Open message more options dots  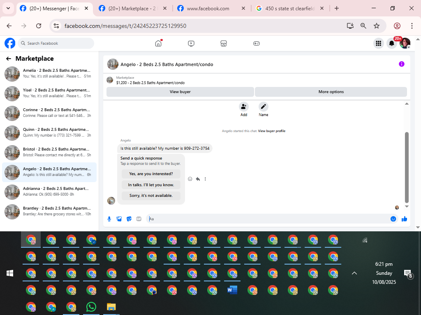pyautogui.click(x=206, y=179)
